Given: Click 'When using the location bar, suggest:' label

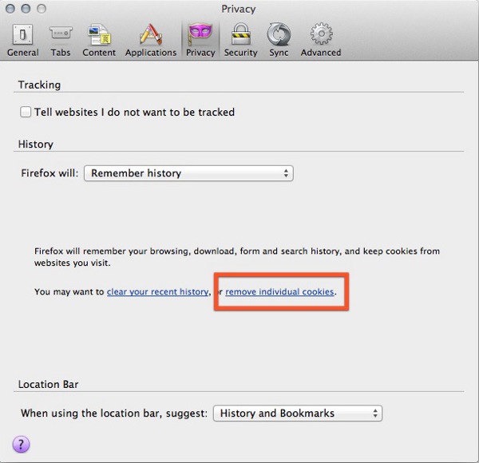Looking at the screenshot, I should (x=114, y=414).
